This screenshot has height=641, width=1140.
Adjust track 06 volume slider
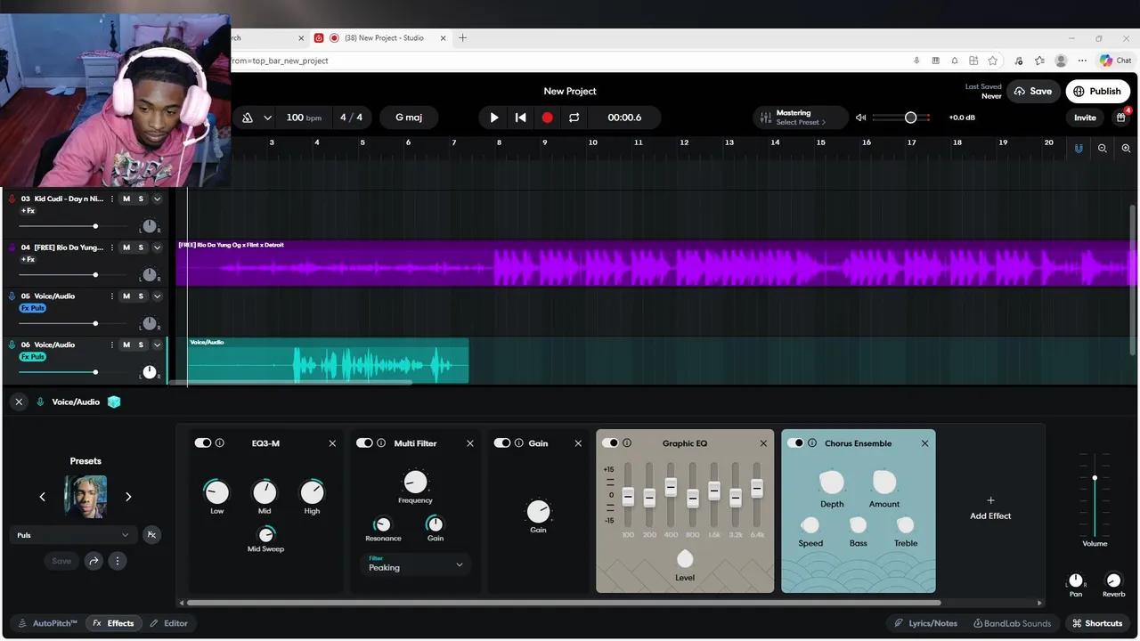point(95,372)
